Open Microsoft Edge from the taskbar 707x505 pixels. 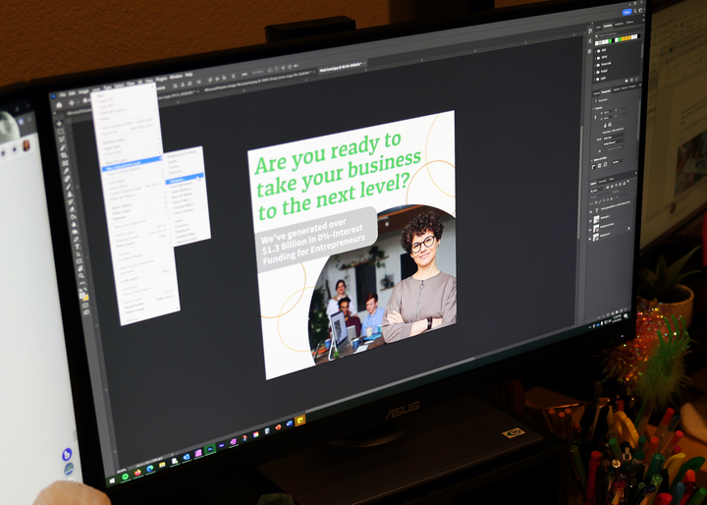pos(150,469)
